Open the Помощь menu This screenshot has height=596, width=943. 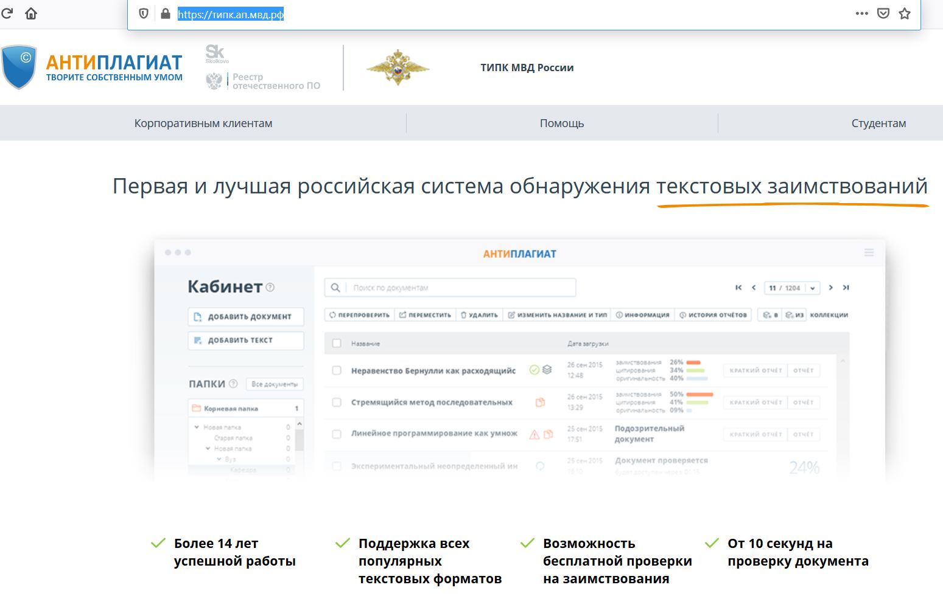pyautogui.click(x=562, y=123)
